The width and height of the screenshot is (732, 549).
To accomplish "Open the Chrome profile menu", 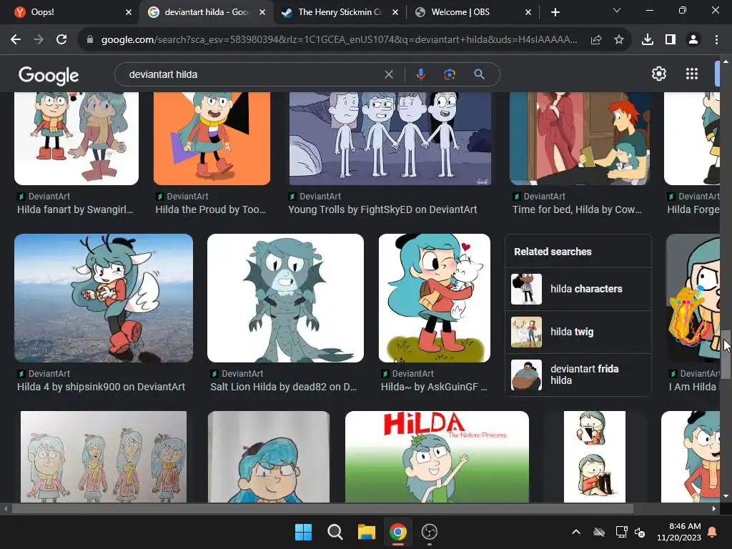I will coord(693,40).
